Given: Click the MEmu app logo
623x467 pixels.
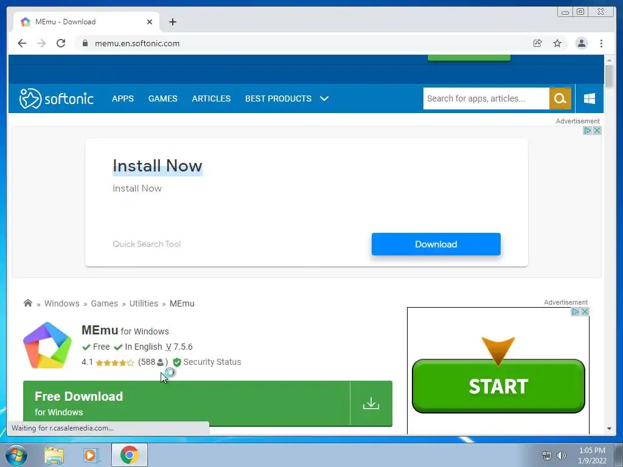Looking at the screenshot, I should point(47,345).
